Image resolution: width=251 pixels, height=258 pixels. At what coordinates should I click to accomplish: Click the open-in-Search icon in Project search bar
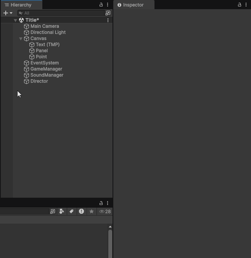click(x=53, y=211)
